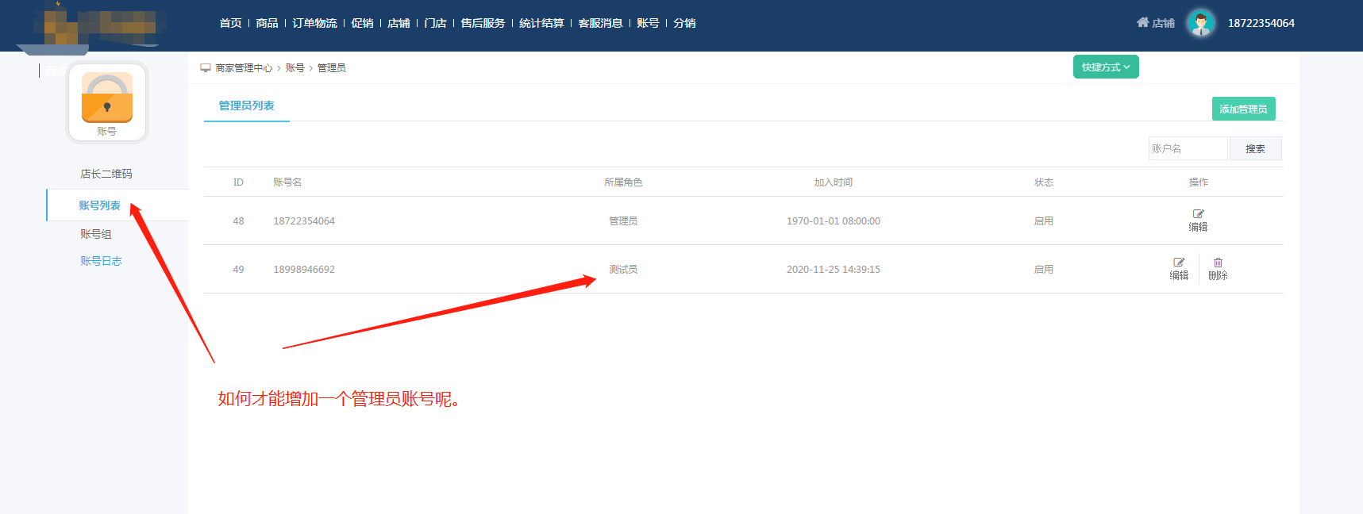Click delete trash icon for 测试员 row
This screenshot has height=514, width=1363.
pyautogui.click(x=1218, y=263)
